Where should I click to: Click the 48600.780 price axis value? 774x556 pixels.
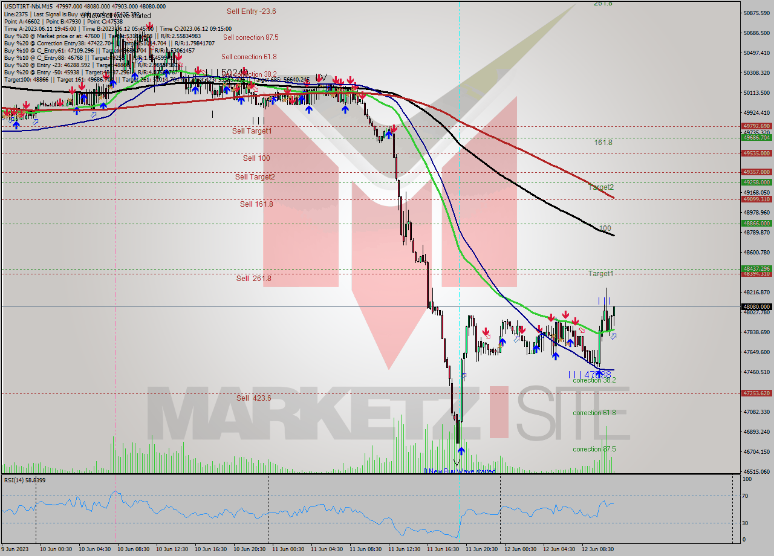[757, 253]
